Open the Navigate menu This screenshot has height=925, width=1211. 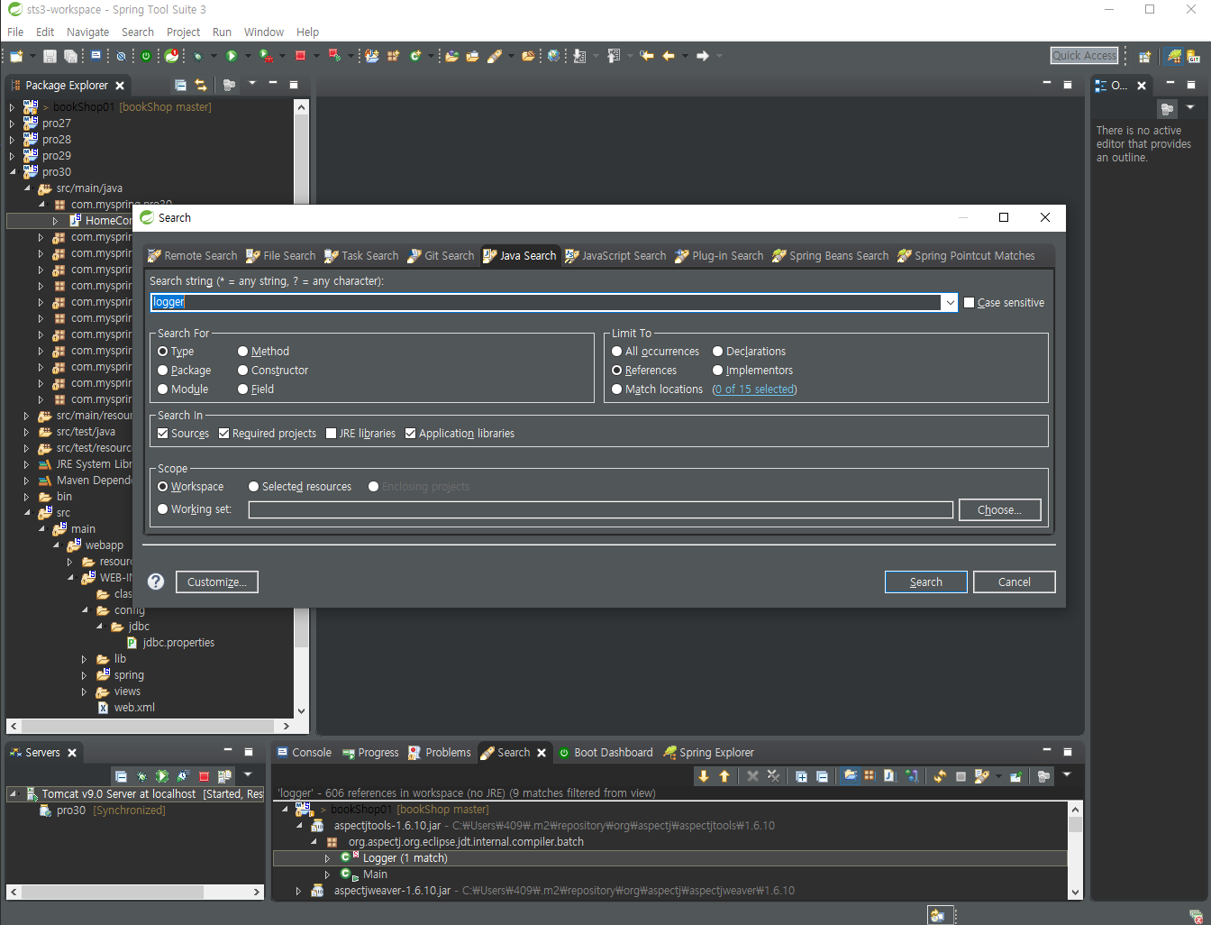coord(87,32)
